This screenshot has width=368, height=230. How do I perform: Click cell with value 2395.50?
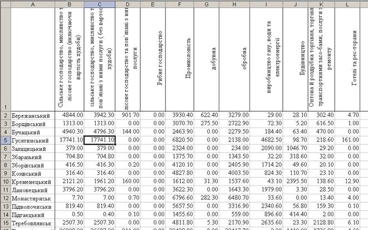coord(296,181)
